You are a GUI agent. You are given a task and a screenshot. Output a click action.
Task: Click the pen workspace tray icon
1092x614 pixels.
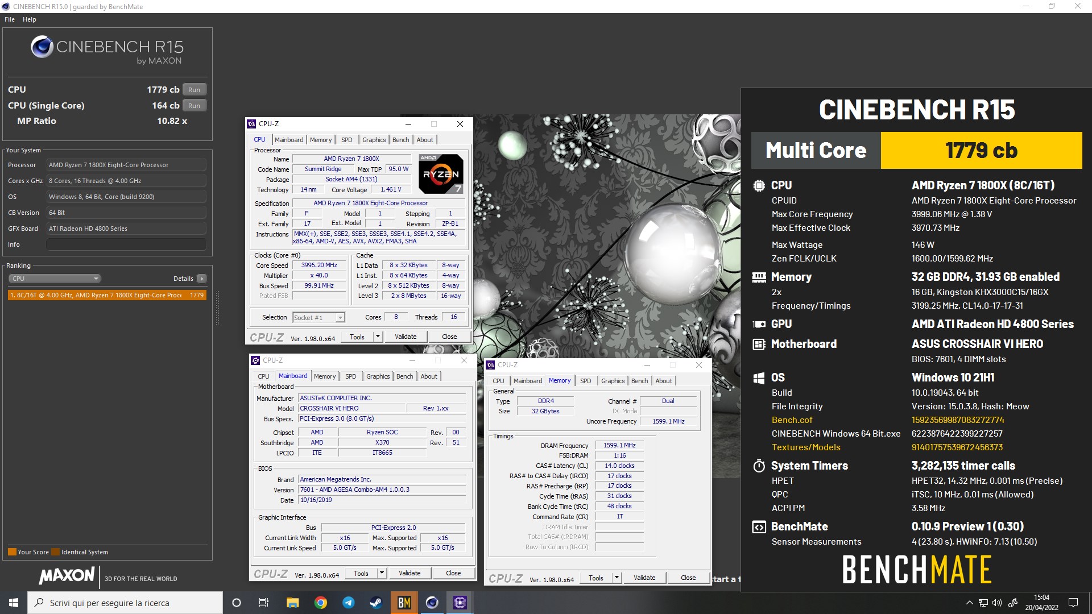pyautogui.click(x=1013, y=603)
